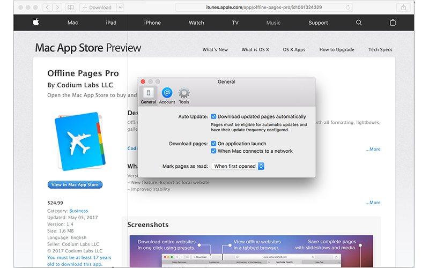The image size is (429, 268).
Task: Open How to Upgrade link
Action: 337,49
